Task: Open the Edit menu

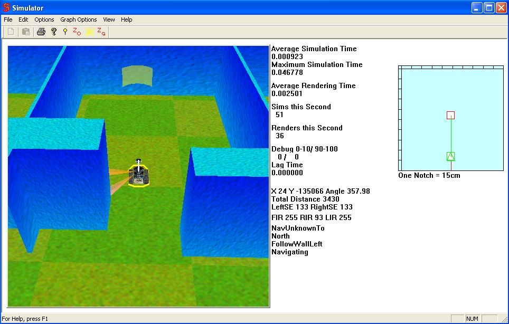Action: tap(23, 20)
